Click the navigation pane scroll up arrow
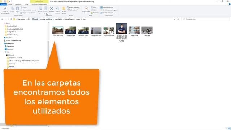 tap(48, 23)
